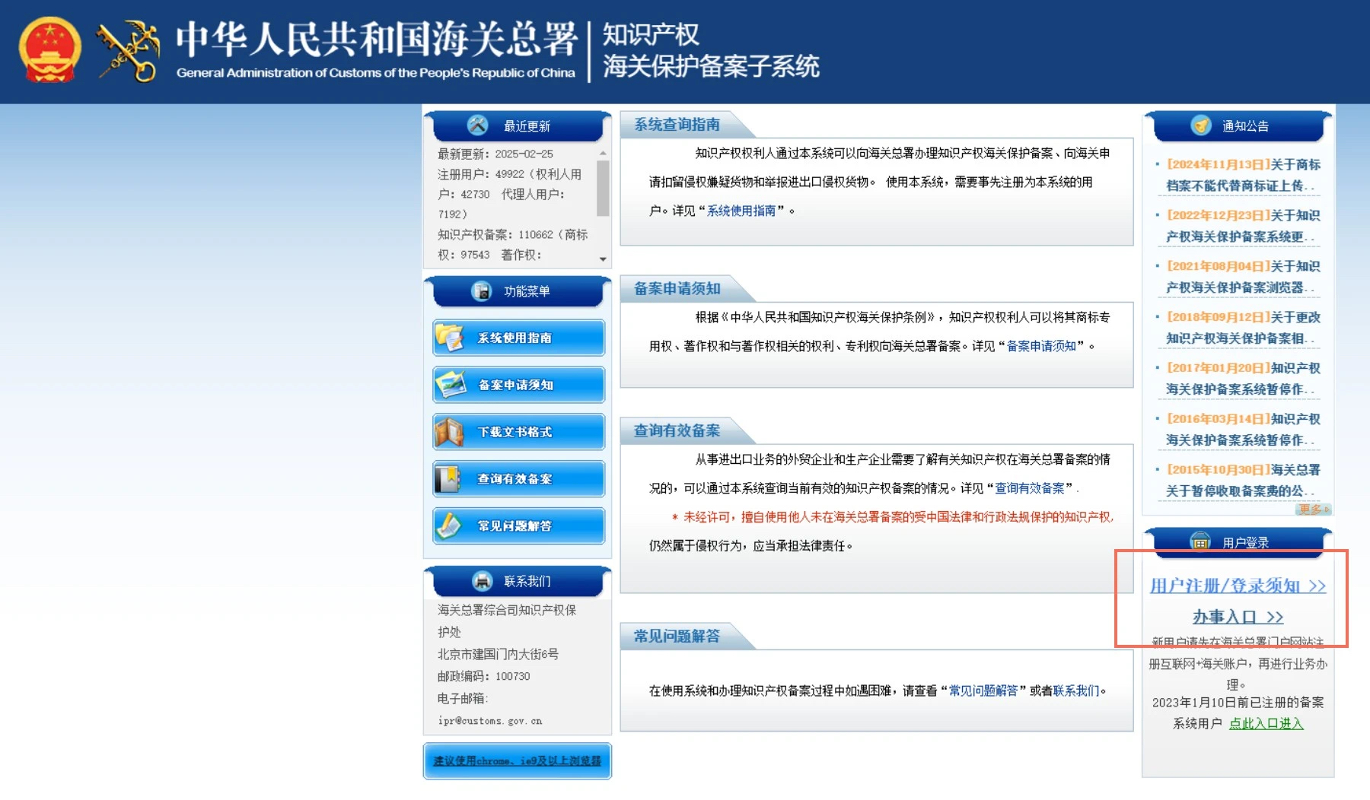Screen dimensions: 1370x800
Task: Click the 用户登录 header icon
Action: (x=1200, y=541)
